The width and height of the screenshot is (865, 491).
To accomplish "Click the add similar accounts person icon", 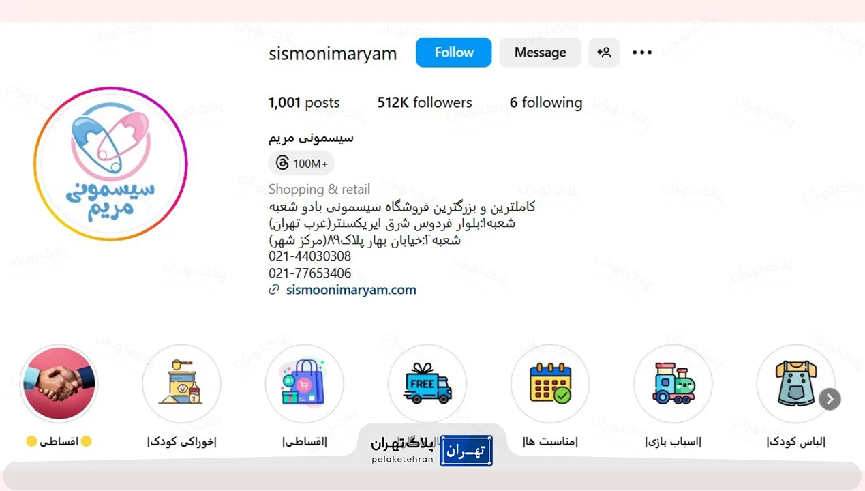I will tap(604, 53).
